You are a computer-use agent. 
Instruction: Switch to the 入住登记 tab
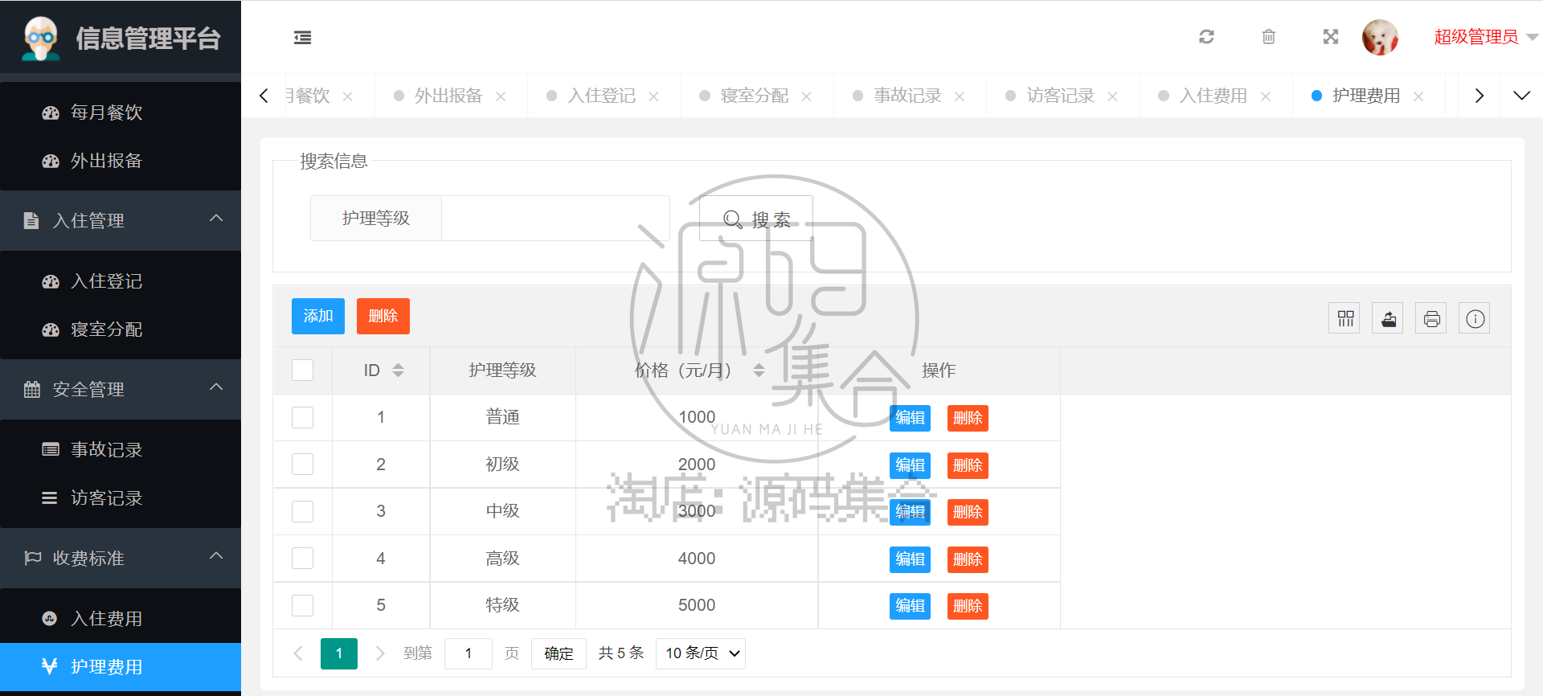601,96
